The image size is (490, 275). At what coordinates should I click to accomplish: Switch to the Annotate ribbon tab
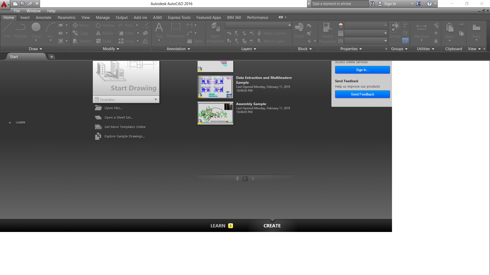pyautogui.click(x=43, y=17)
